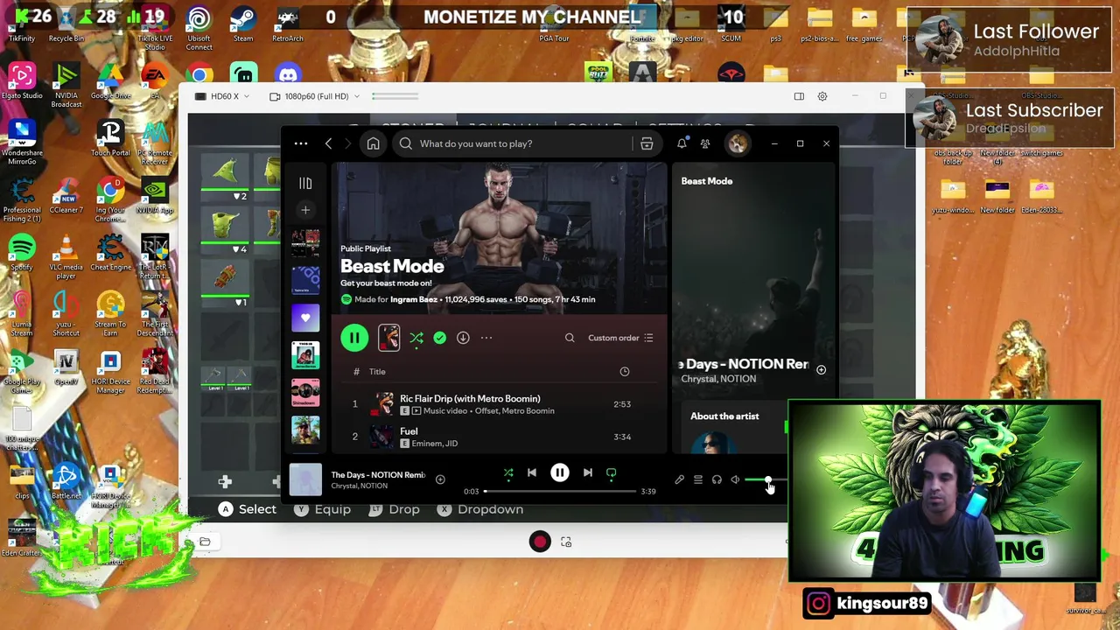Open the Battle.net desktop shortcut
The height and width of the screenshot is (630, 1120).
pos(66,481)
